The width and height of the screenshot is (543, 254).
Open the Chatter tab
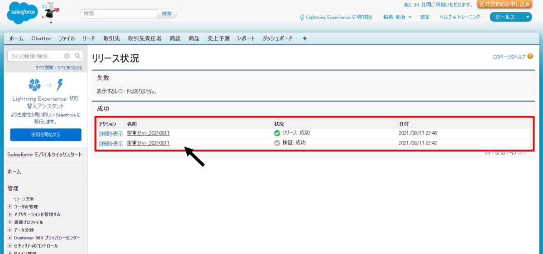click(x=41, y=38)
